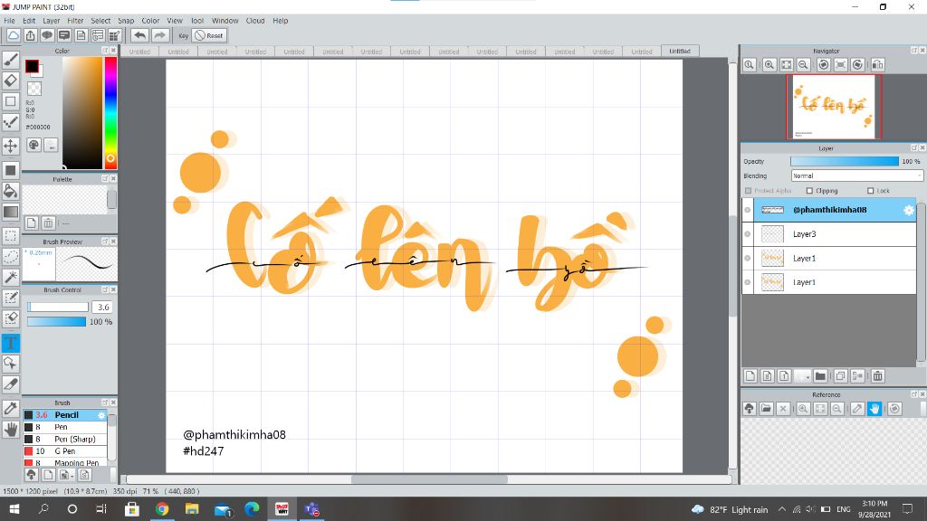Open color palette icon in Color panel

tap(33, 145)
